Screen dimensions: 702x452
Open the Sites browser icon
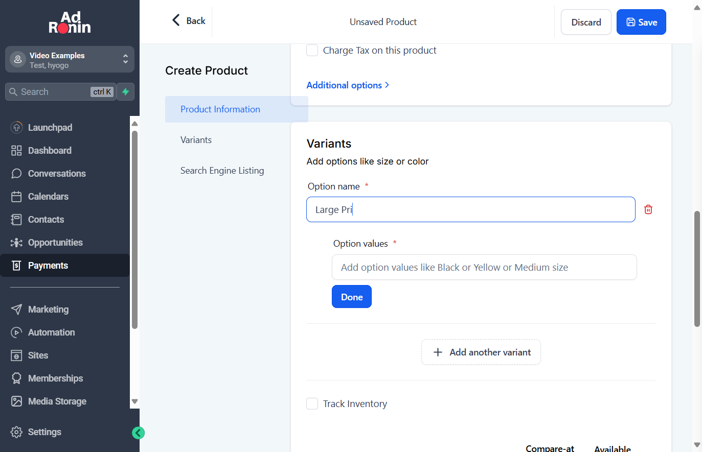[x=16, y=355]
